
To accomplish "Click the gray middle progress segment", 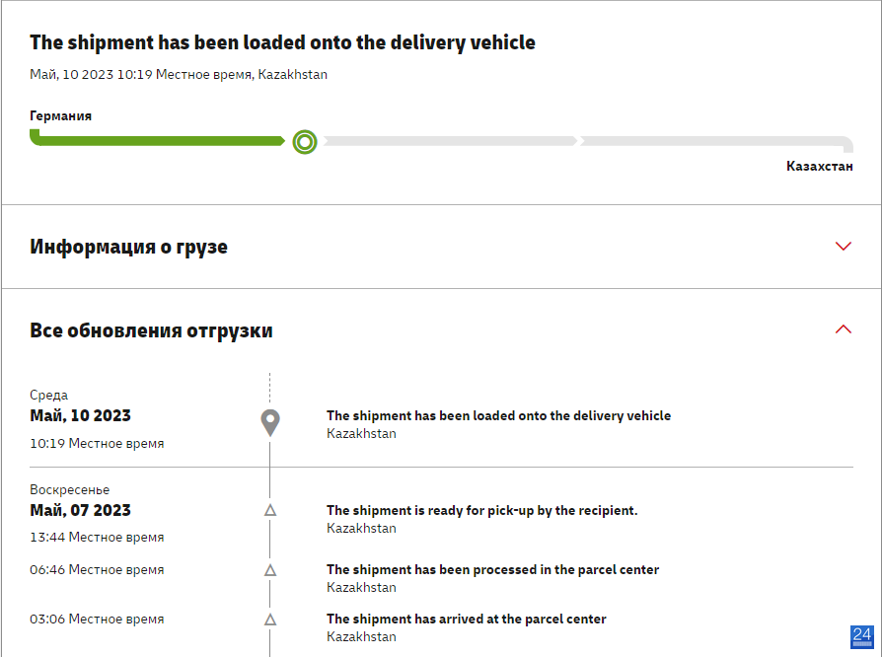I will point(450,141).
